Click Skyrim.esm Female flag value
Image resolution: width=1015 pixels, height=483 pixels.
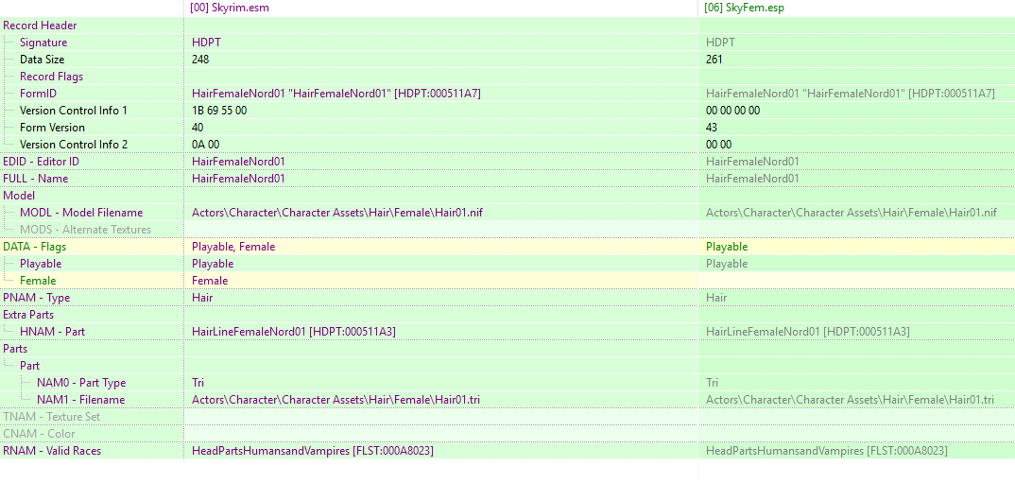click(210, 281)
